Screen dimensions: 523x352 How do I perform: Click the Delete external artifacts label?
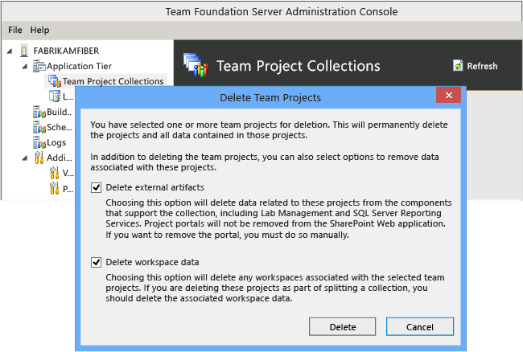click(x=154, y=187)
